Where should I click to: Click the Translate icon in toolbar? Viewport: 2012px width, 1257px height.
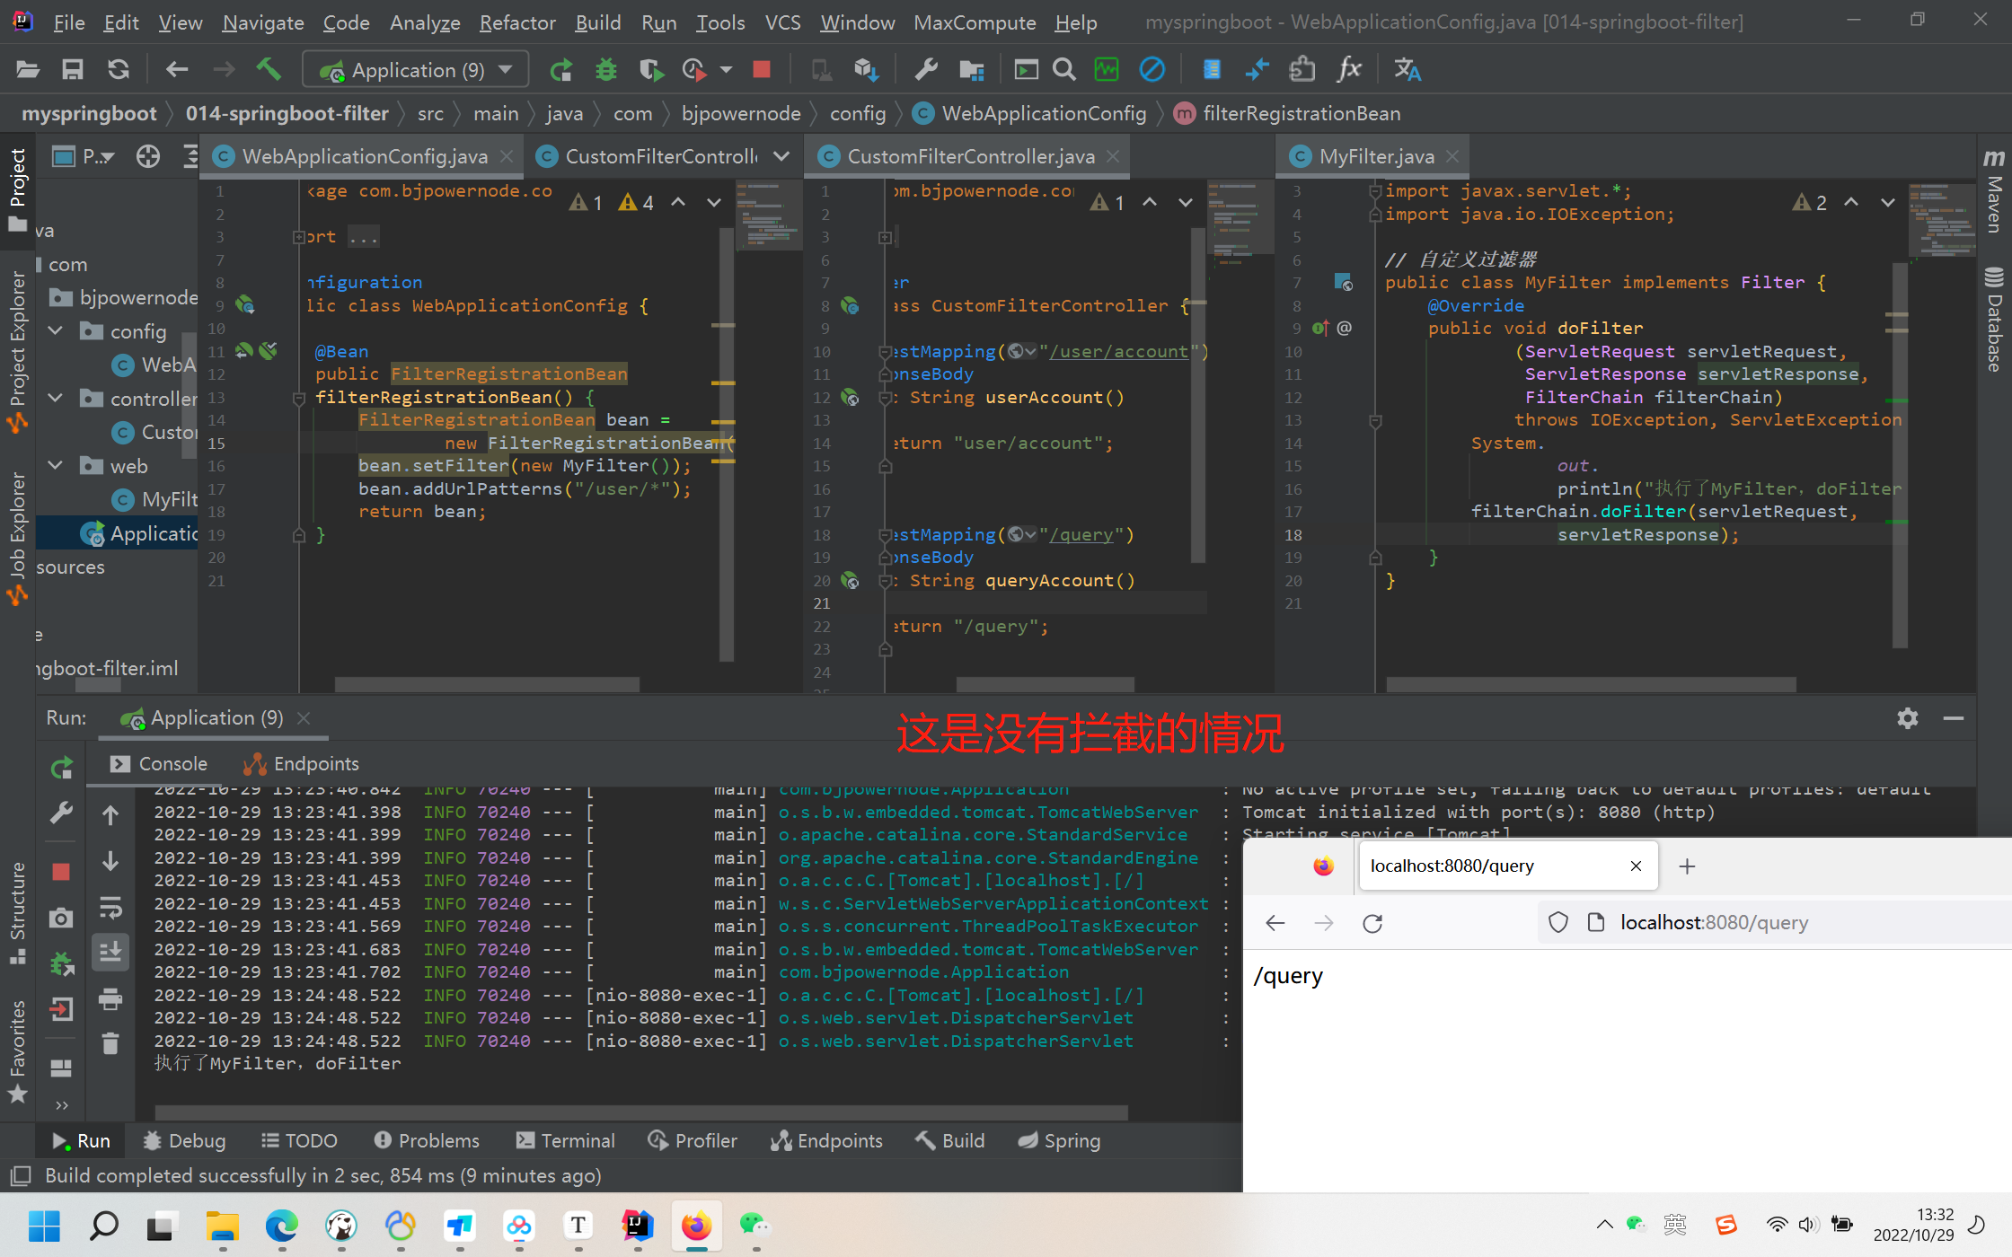[1407, 69]
